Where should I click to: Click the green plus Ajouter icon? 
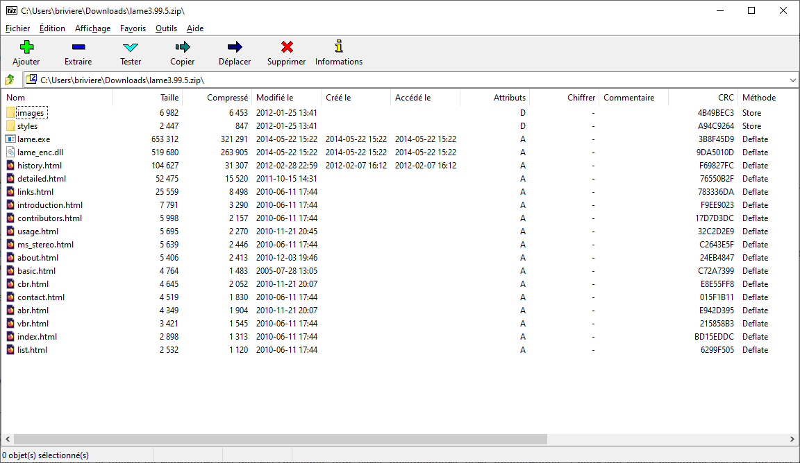point(26,47)
